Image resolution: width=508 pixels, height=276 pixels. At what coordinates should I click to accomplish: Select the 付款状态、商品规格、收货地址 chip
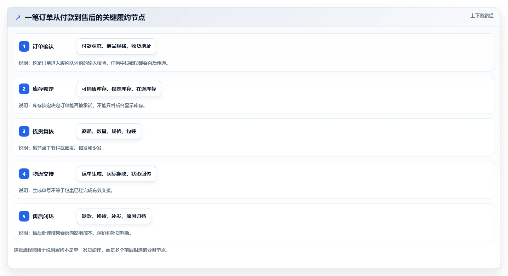pyautogui.click(x=116, y=46)
